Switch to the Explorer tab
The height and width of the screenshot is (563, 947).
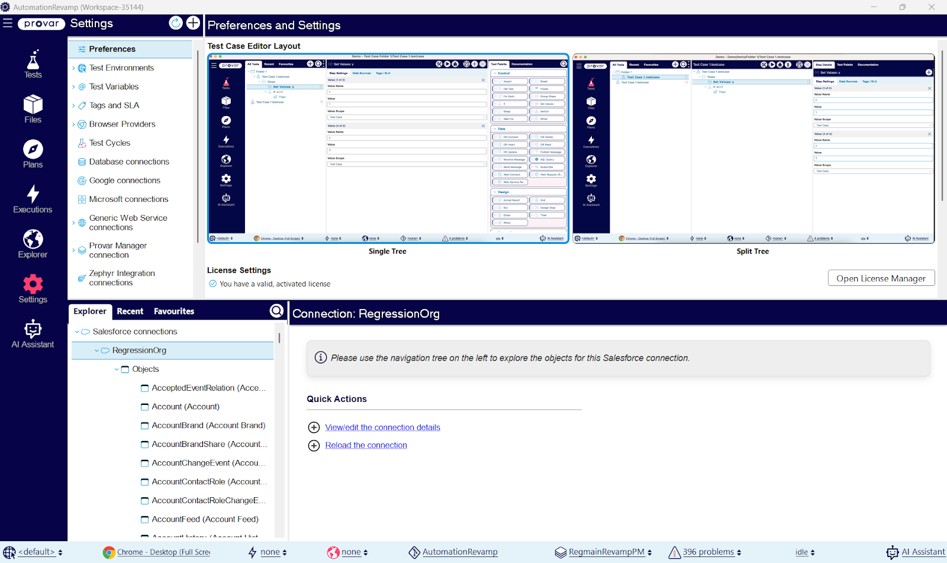90,311
